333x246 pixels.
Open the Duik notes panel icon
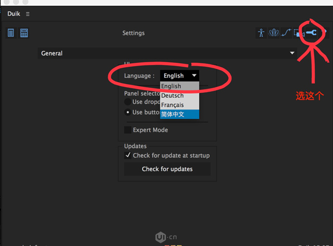click(x=11, y=33)
